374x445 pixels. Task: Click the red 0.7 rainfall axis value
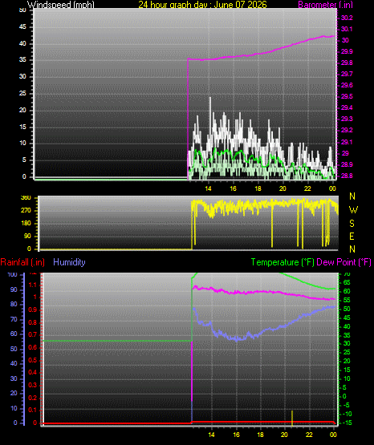coord(33,335)
